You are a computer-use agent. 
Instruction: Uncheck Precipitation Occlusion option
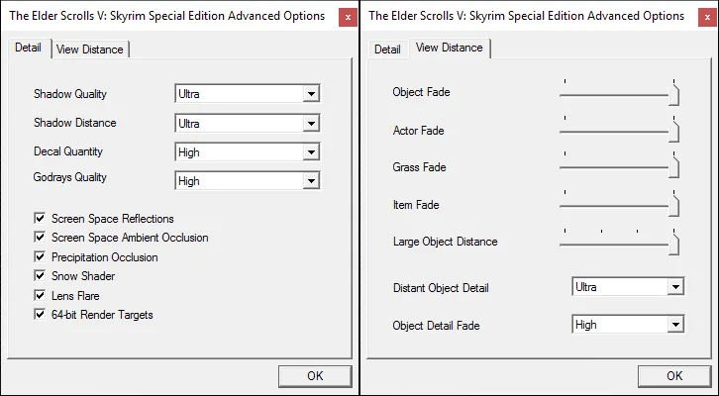tap(41, 257)
